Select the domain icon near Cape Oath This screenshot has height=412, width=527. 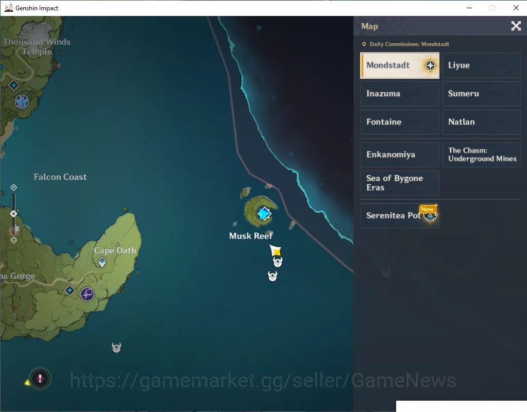tap(88, 295)
